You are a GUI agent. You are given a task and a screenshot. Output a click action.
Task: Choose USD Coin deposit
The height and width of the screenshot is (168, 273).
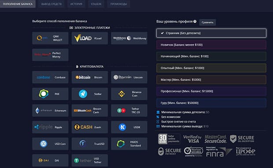[x=50, y=144]
